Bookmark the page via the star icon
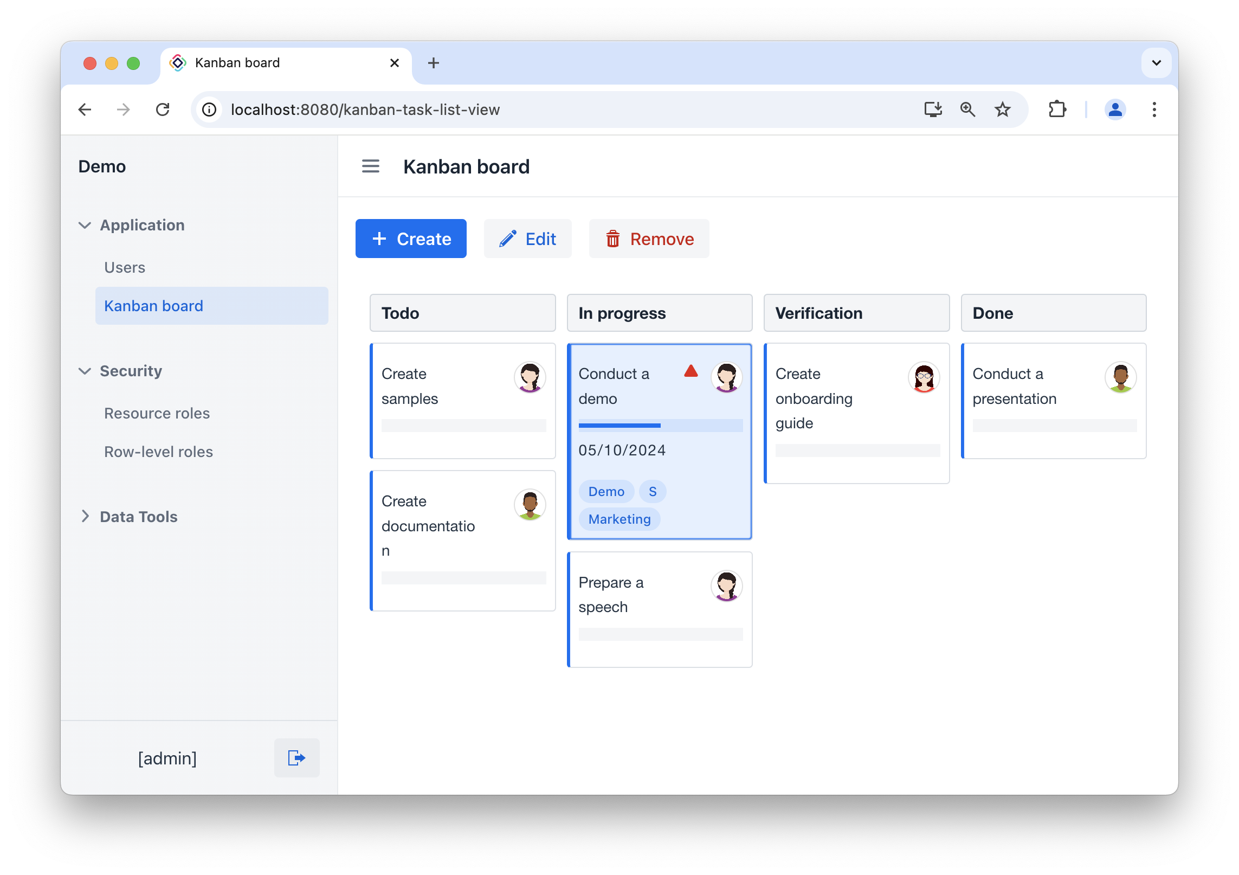 click(1002, 110)
